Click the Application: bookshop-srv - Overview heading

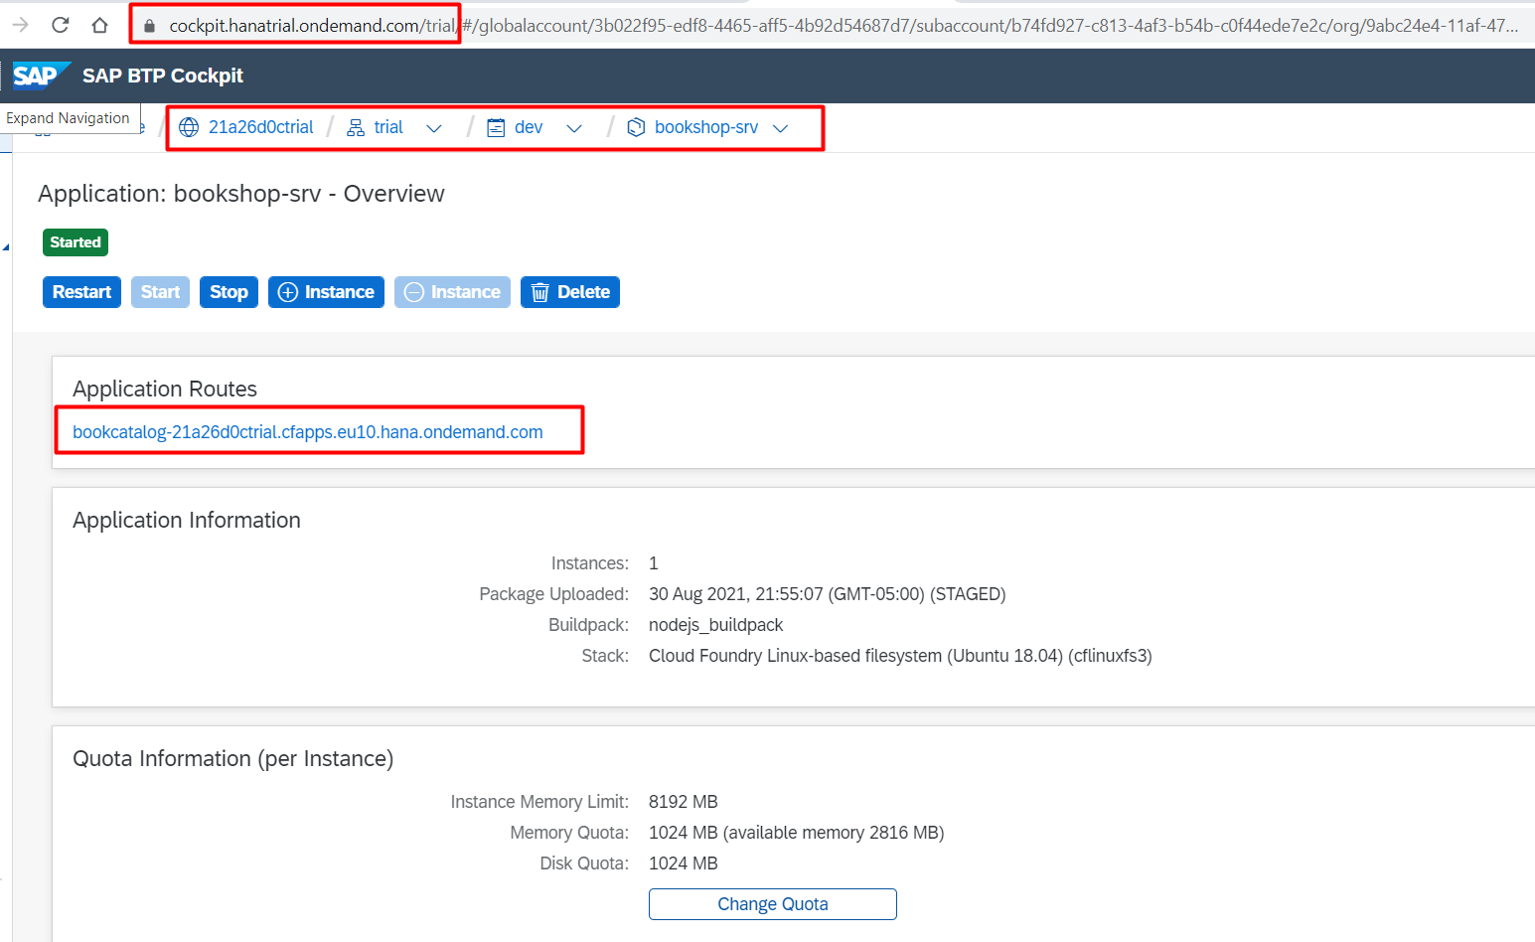coord(241,194)
